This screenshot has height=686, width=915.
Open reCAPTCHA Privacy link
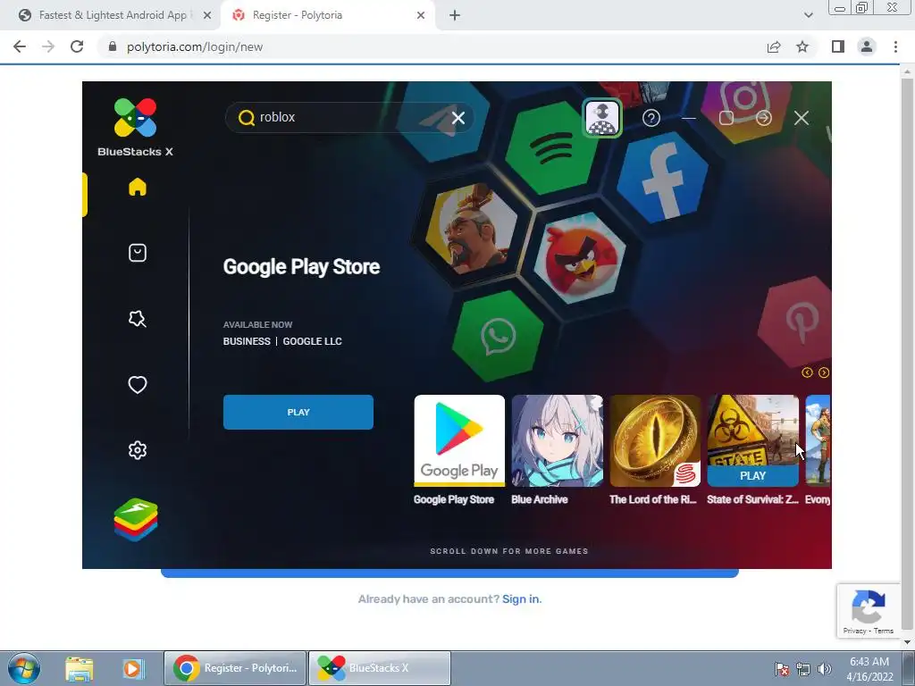coord(854,631)
